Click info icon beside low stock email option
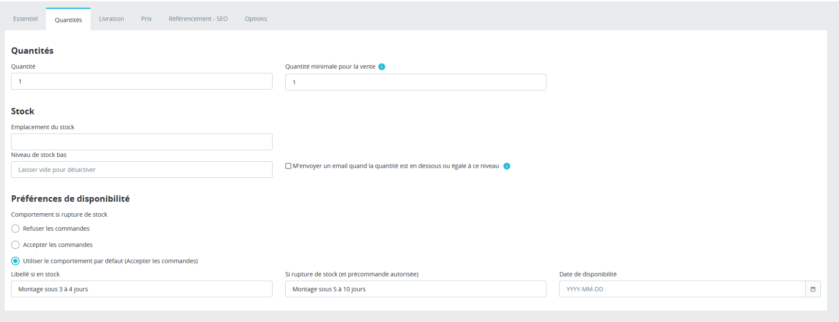839x322 pixels. point(507,166)
